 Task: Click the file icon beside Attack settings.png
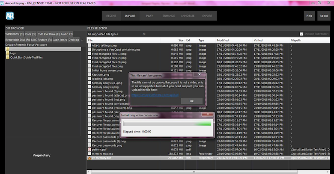click(89, 45)
